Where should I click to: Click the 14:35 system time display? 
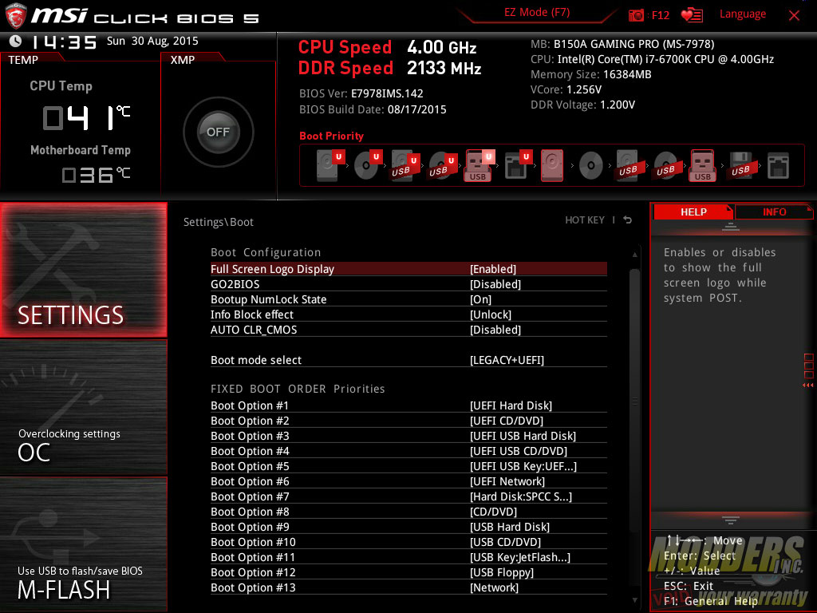(x=64, y=42)
